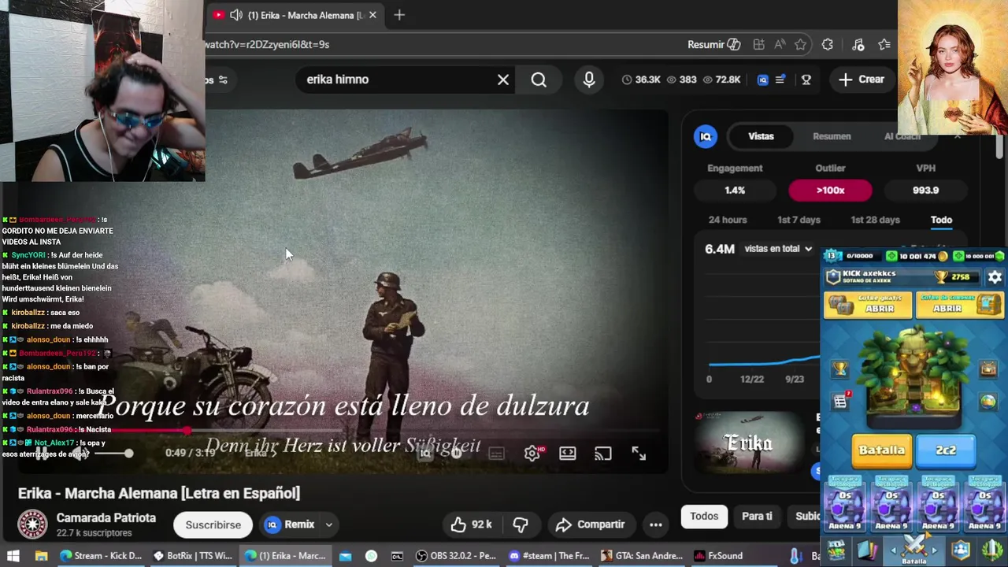Switch to the Resumen tab in vidIQ
The width and height of the screenshot is (1008, 567).
832,136
